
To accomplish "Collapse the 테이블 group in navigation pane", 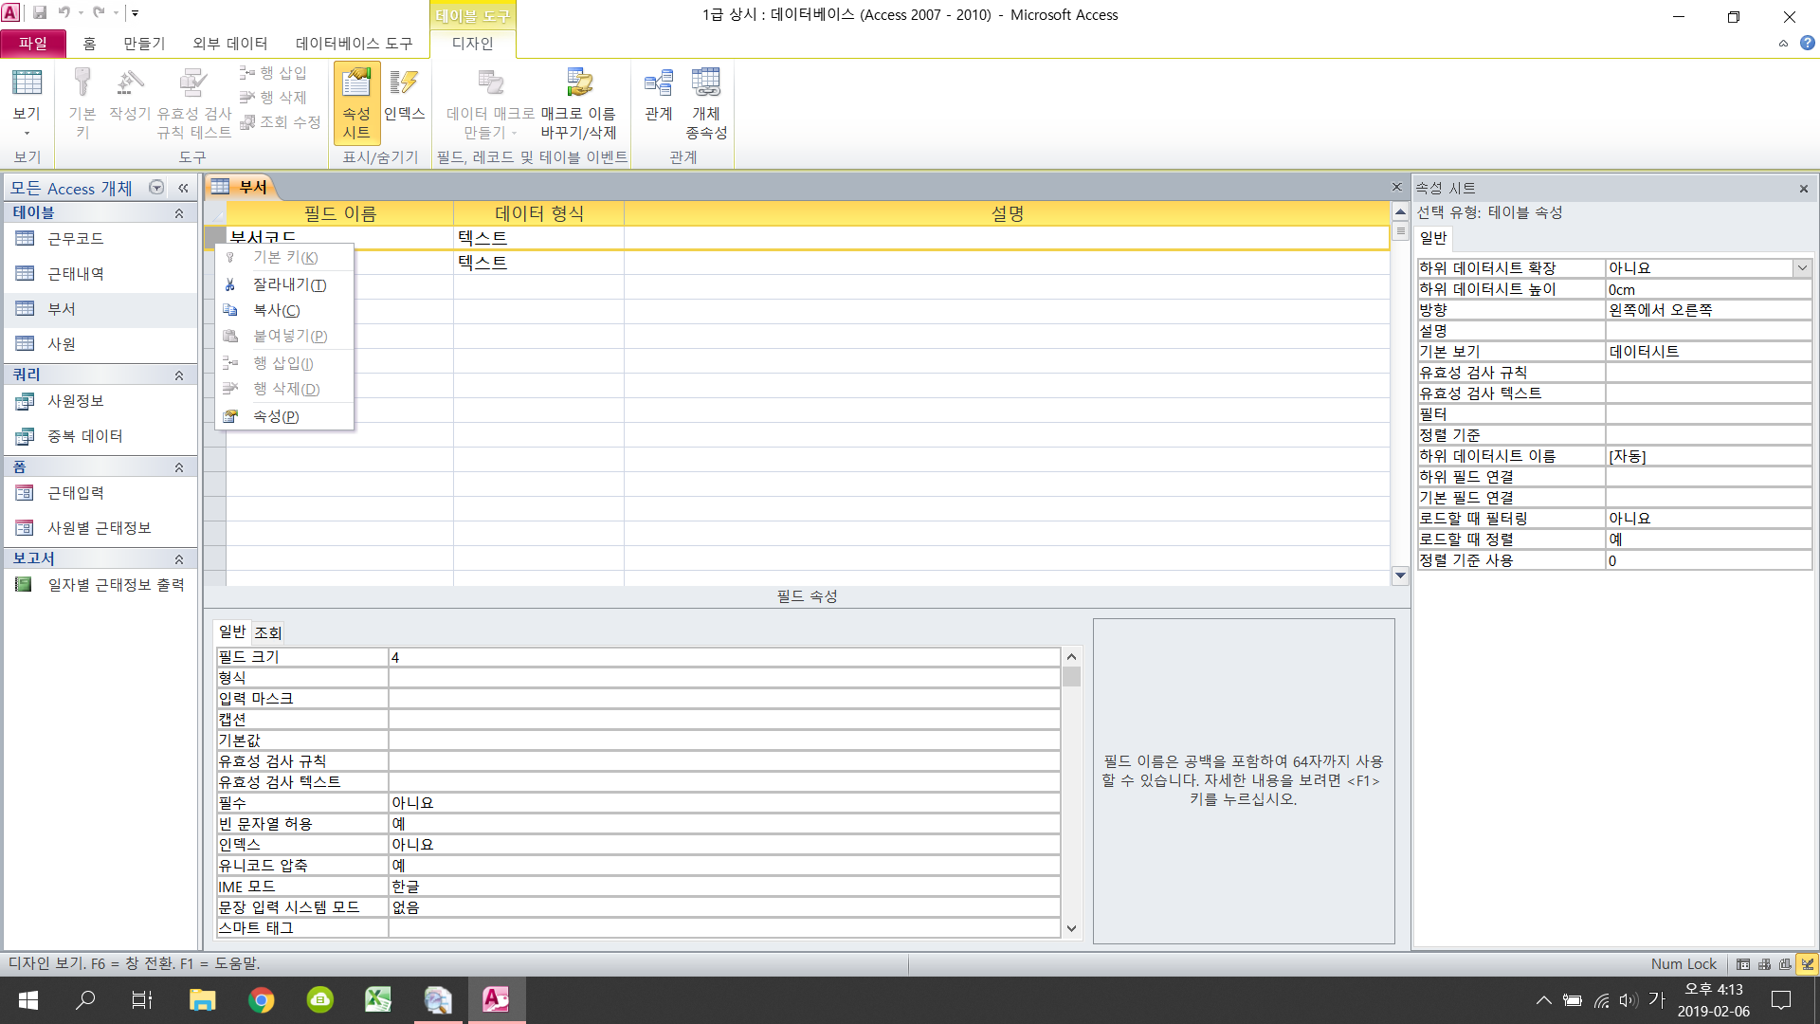I will (178, 213).
